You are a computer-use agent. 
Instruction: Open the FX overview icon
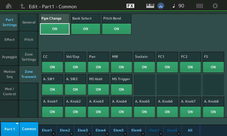click(130, 6)
